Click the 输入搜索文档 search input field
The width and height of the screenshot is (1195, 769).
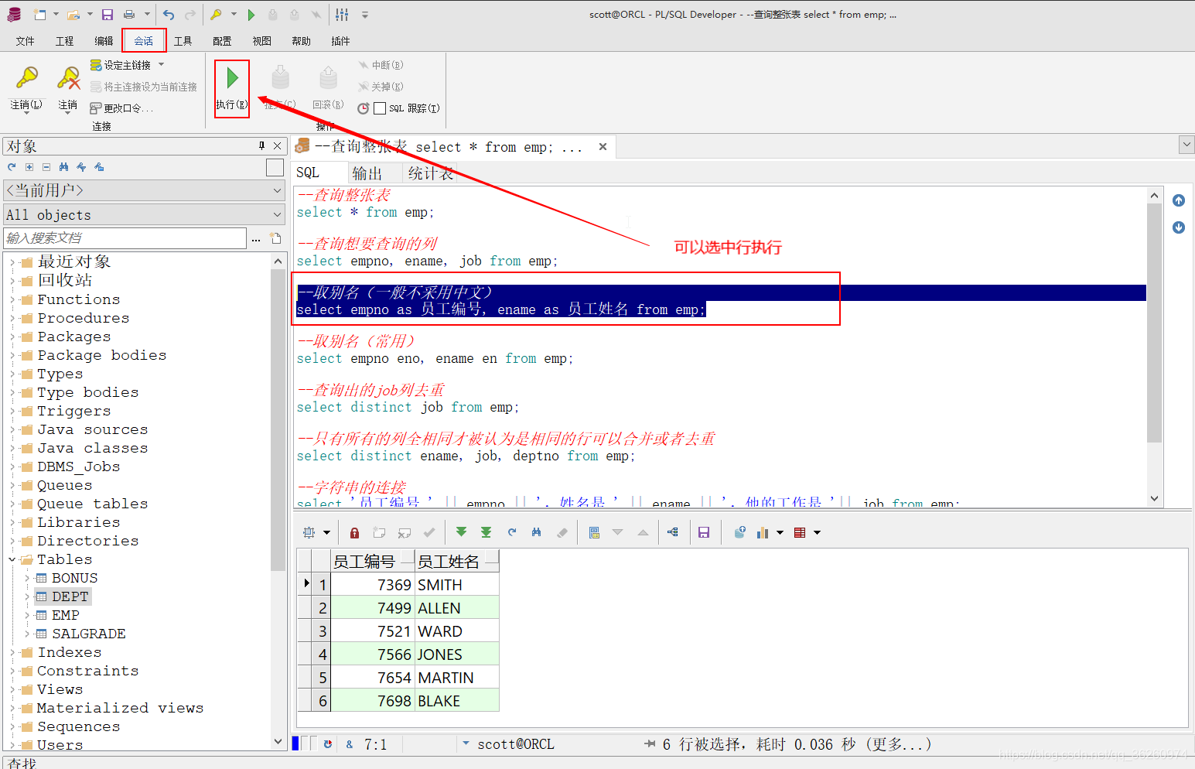[125, 238]
